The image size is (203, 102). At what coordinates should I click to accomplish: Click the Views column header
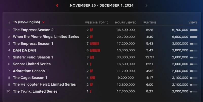[x=193, y=23]
